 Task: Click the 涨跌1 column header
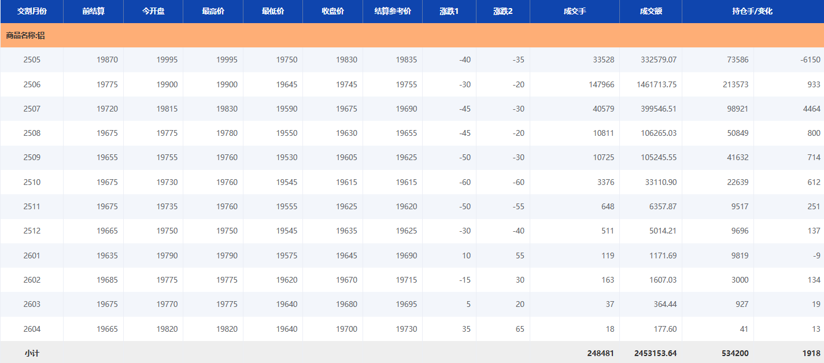click(x=449, y=12)
